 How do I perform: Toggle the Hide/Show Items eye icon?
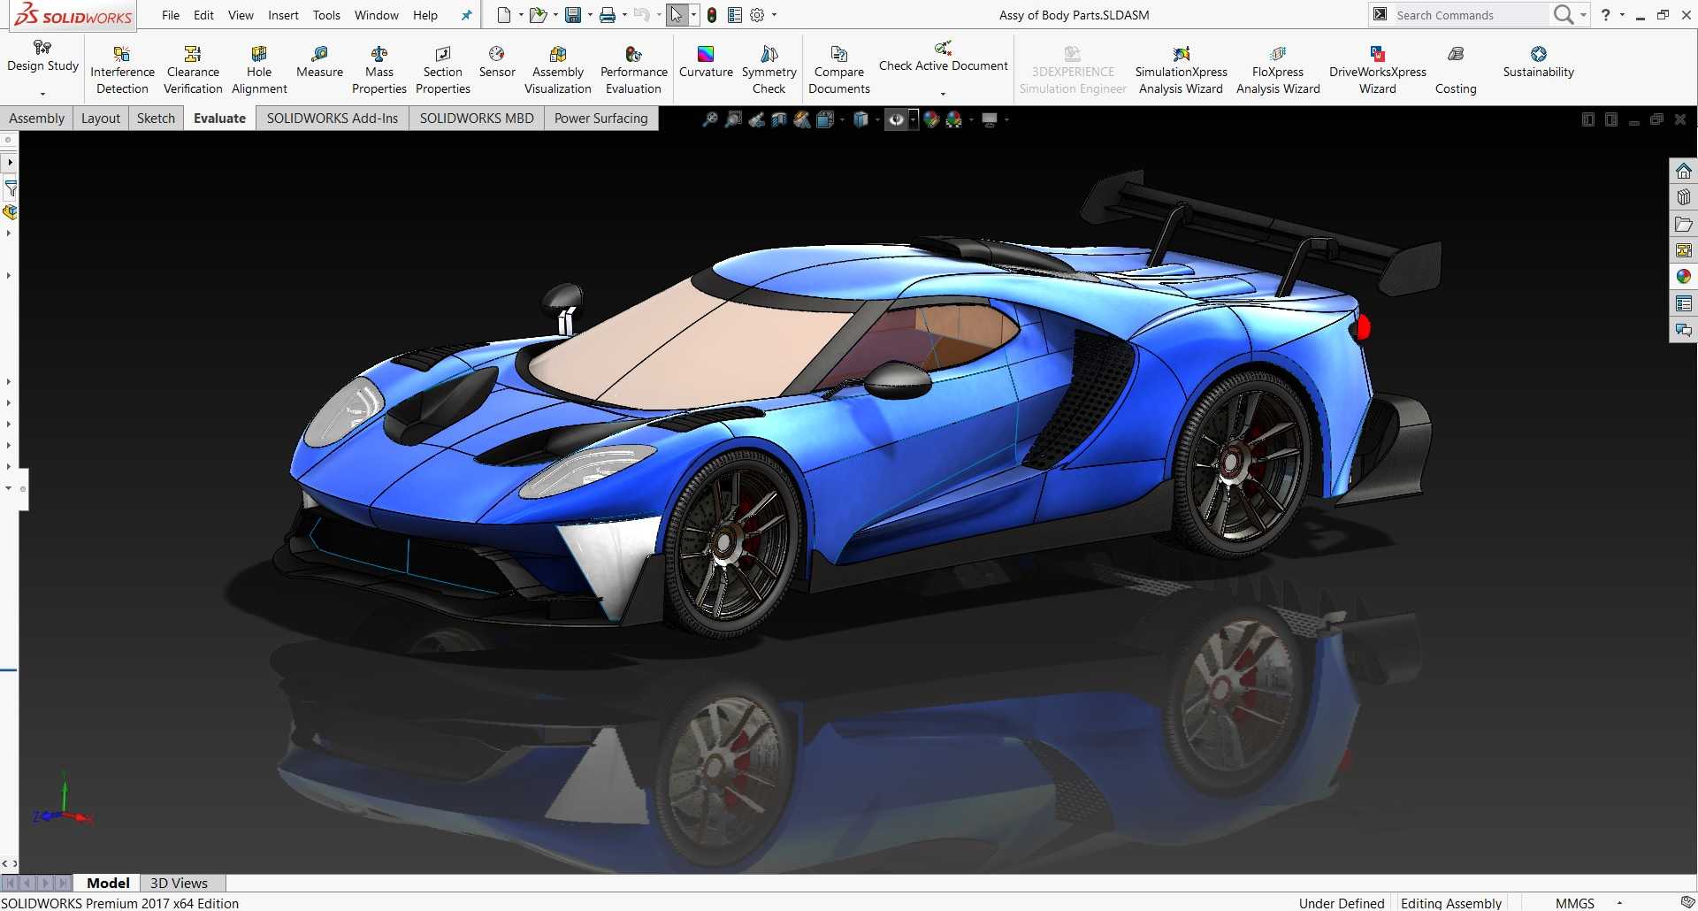pos(896,119)
